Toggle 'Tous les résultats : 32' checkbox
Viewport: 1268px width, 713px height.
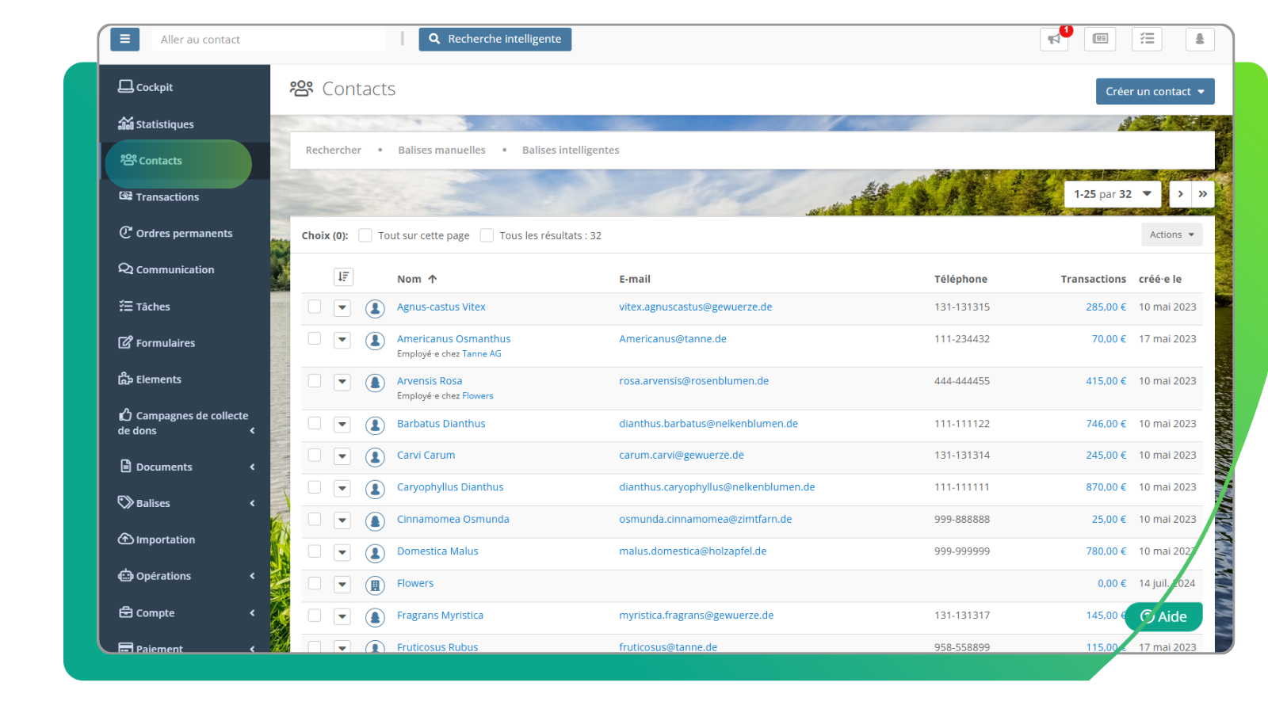pyautogui.click(x=487, y=235)
